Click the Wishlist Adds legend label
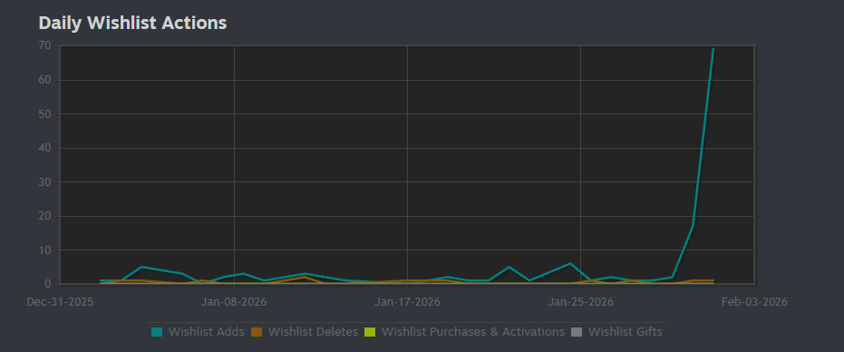The image size is (844, 352). click(x=206, y=332)
